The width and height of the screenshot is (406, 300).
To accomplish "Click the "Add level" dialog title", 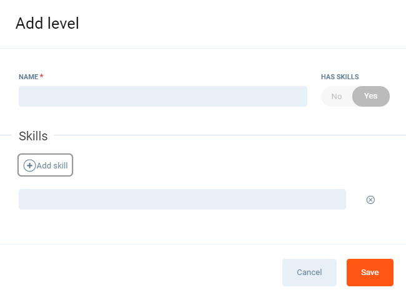I will [47, 24].
